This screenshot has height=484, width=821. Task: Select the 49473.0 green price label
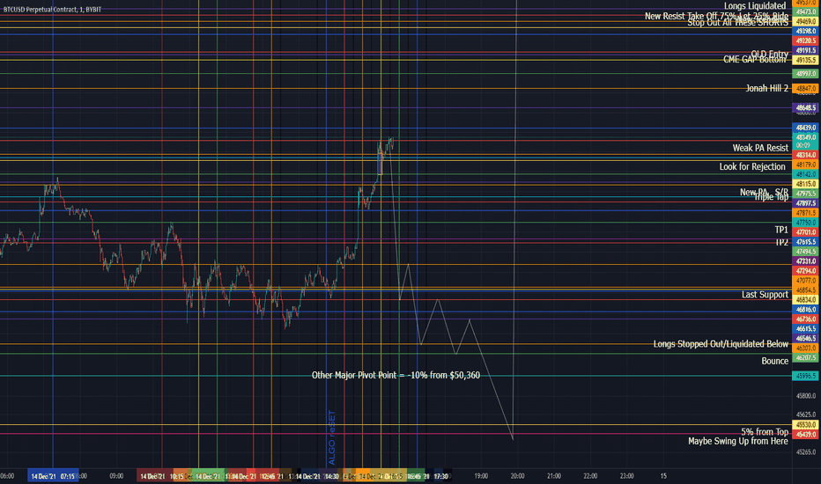coord(805,12)
